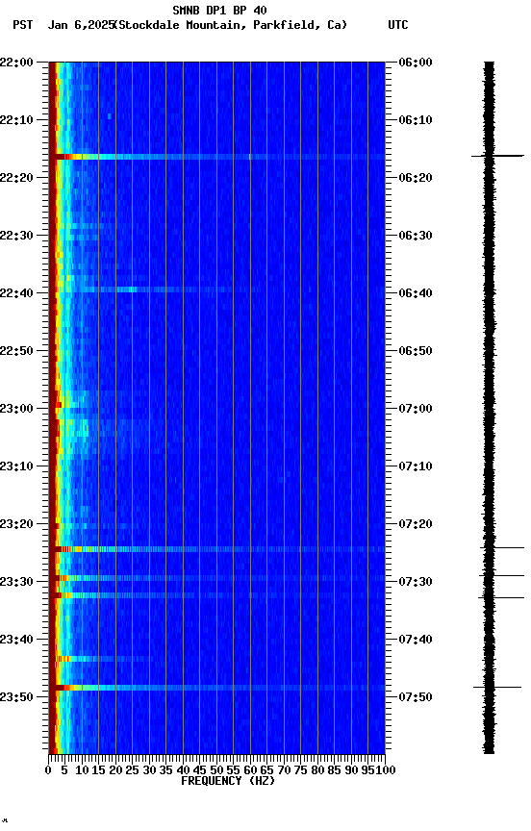
Task: Click the 07:10 UTC time label
Action: (415, 466)
